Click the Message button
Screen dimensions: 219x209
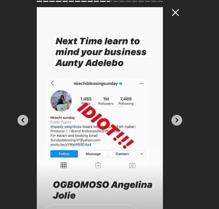[93, 154]
